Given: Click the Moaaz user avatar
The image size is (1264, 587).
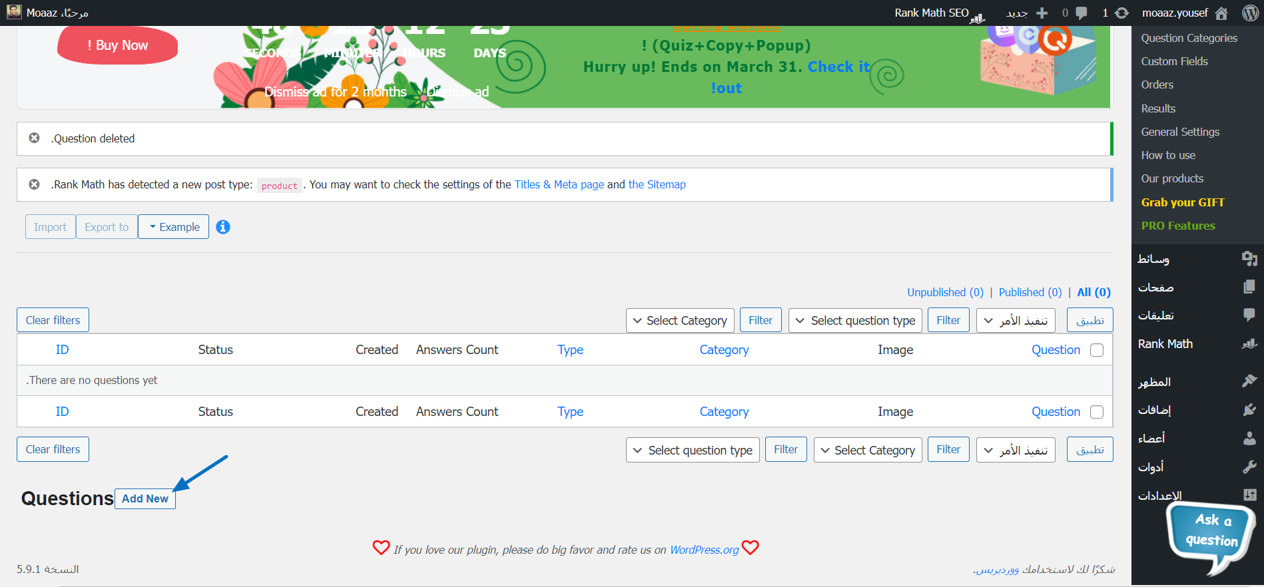Looking at the screenshot, I should [x=14, y=12].
